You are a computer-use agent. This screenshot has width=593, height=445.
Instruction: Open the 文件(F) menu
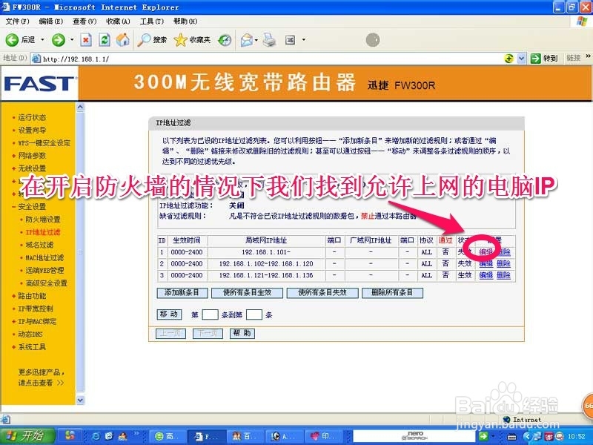point(17,22)
